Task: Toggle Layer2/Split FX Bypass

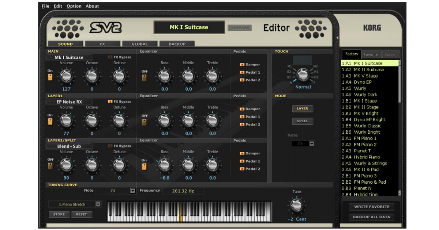Action: pyautogui.click(x=110, y=146)
